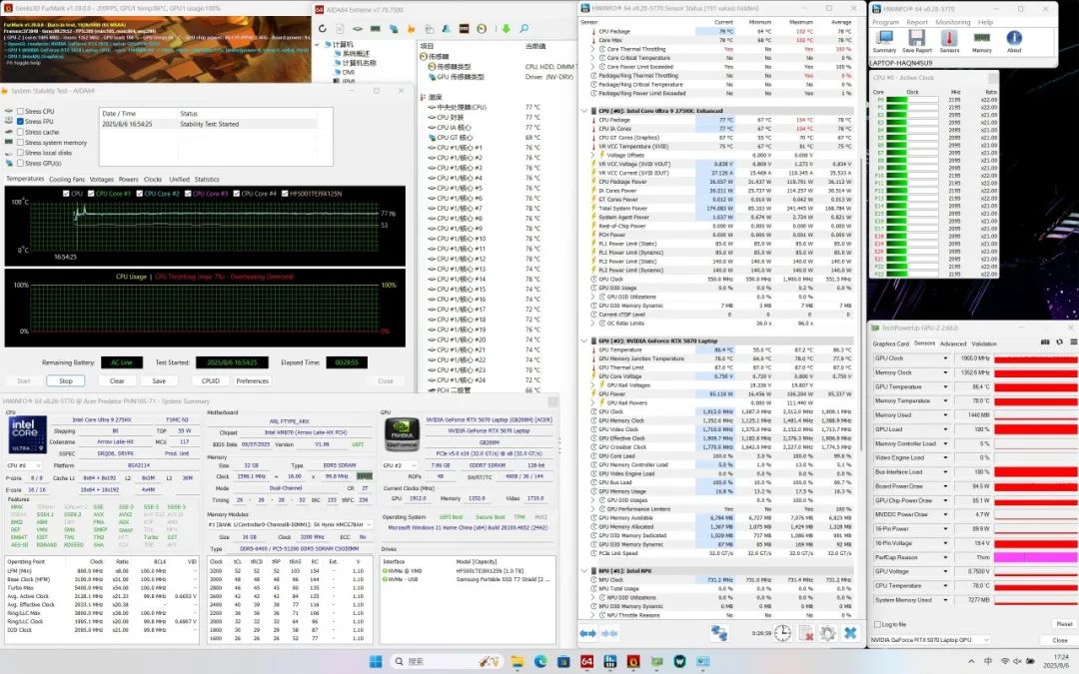This screenshot has height=674, width=1079.
Task: Click the Clear button in Stability Test
Action: point(117,381)
